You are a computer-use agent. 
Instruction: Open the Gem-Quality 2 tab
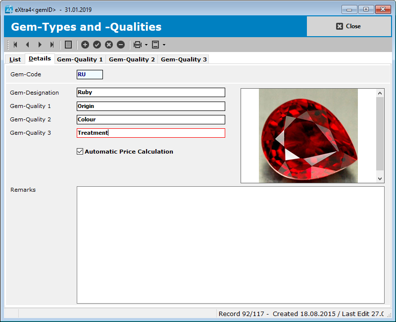coord(132,59)
